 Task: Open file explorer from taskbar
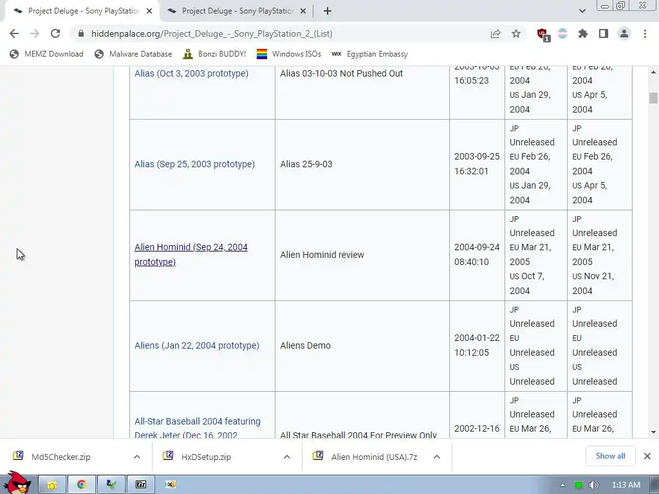coord(52,485)
